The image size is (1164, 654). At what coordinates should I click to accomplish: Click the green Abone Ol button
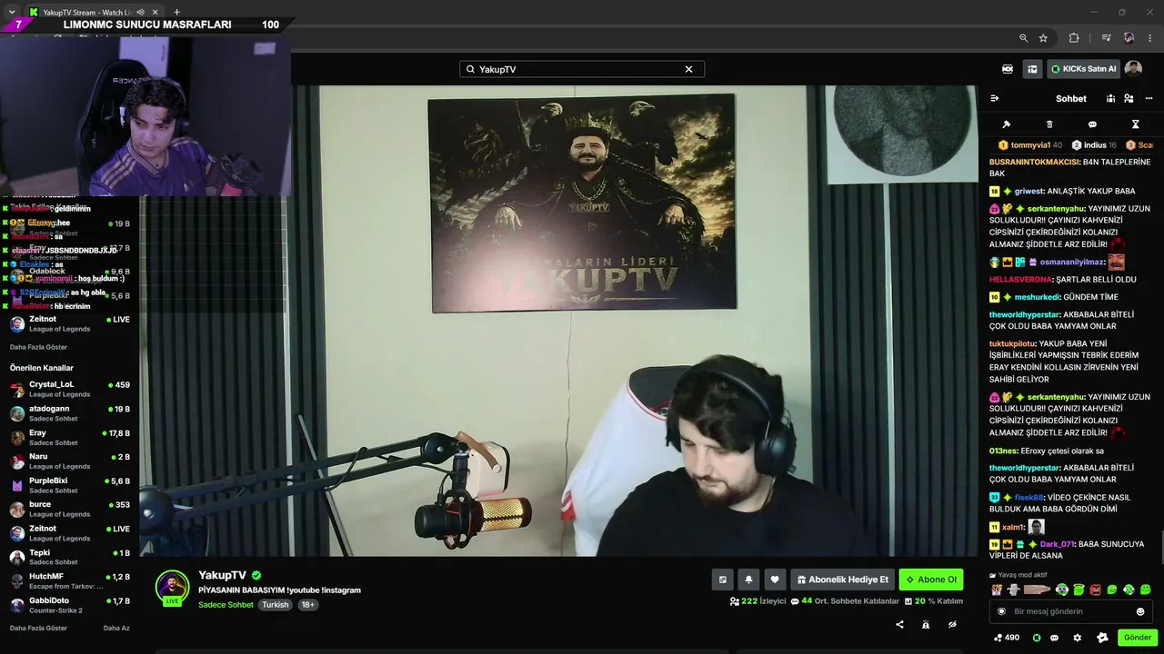pos(931,580)
